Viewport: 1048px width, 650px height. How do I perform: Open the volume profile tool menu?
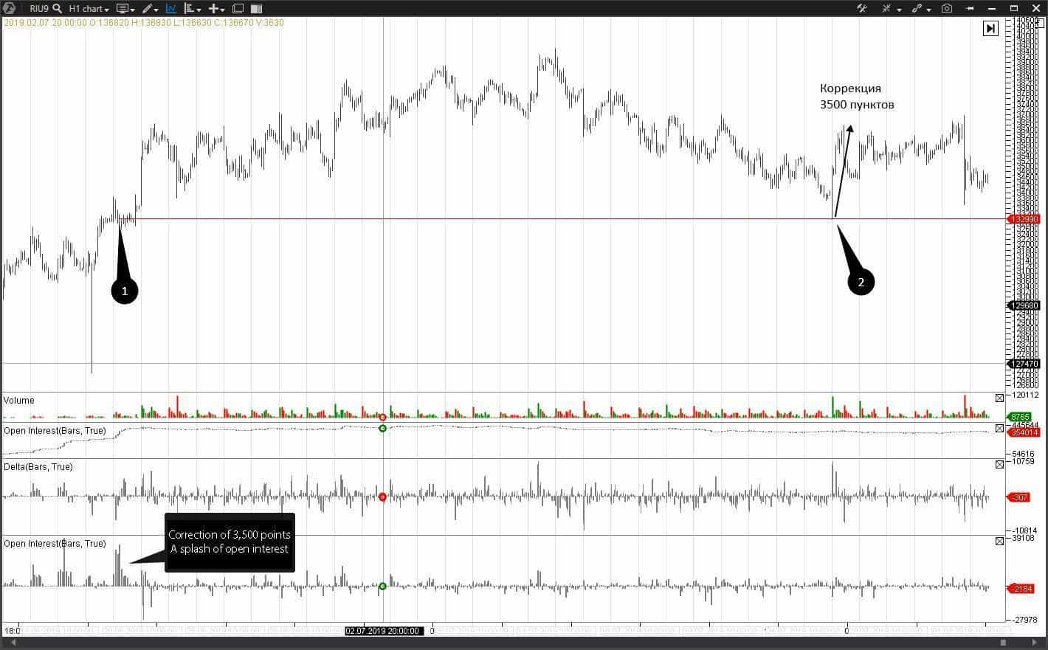click(x=192, y=9)
